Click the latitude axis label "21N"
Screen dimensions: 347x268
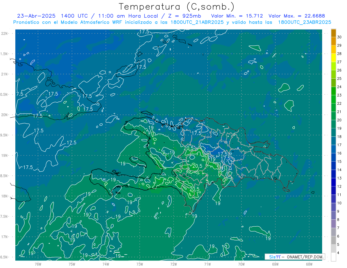tap(5, 74)
